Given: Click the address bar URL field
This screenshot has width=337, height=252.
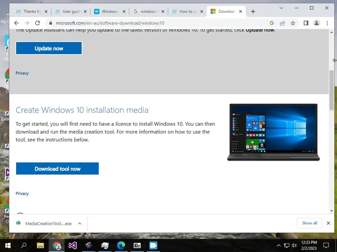Looking at the screenshot, I should (x=159, y=23).
